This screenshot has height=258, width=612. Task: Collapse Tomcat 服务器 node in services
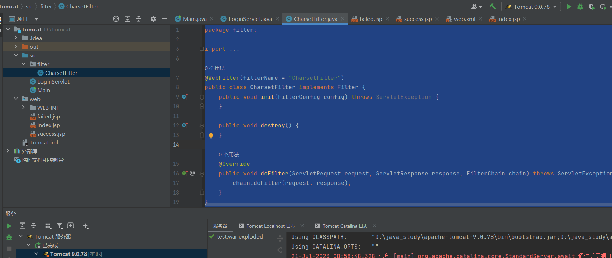(x=21, y=236)
